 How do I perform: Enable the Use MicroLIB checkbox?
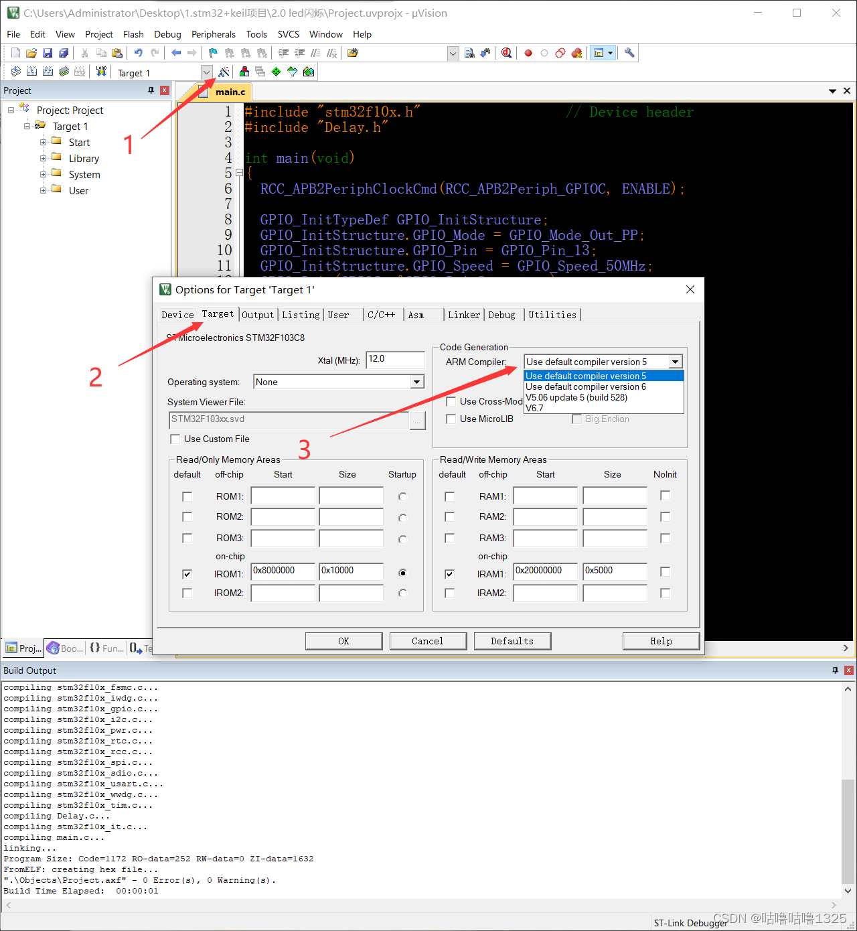451,419
